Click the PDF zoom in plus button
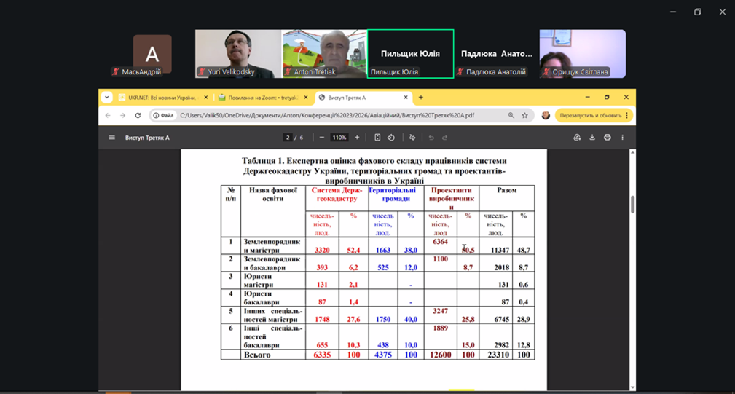This screenshot has height=394, width=735. pyautogui.click(x=357, y=138)
